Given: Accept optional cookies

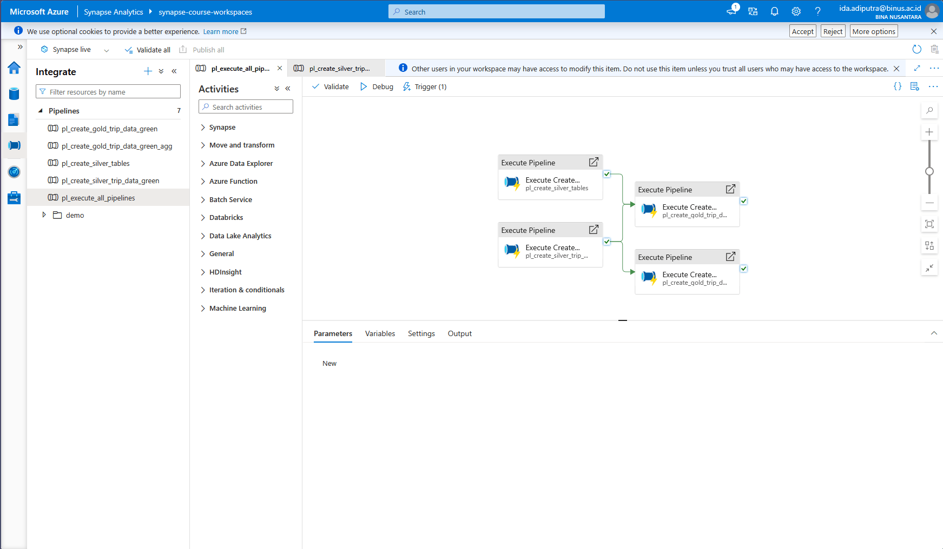Looking at the screenshot, I should click(x=802, y=31).
